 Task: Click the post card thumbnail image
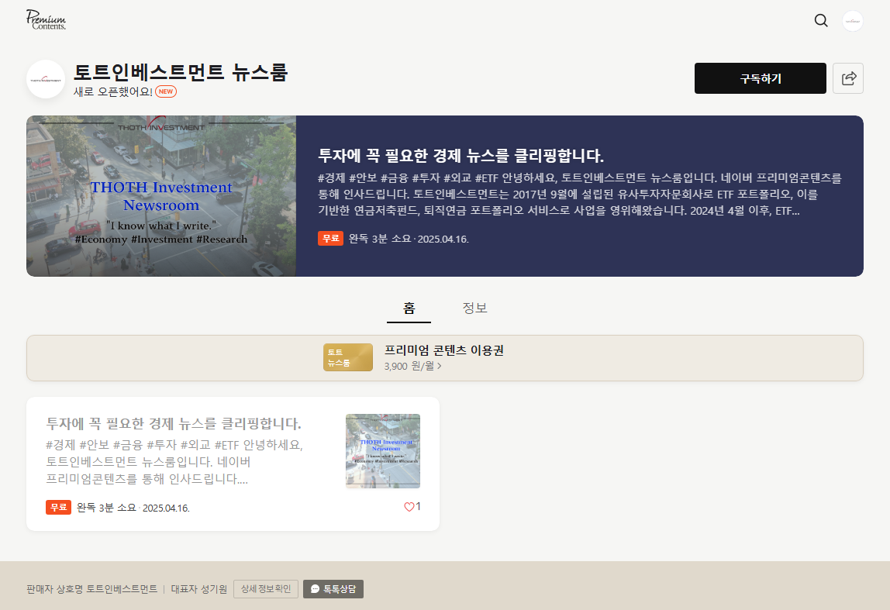pos(383,451)
